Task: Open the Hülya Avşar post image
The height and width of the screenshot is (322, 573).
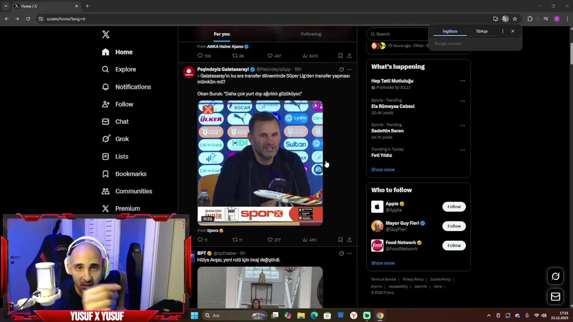Action: 260,288
